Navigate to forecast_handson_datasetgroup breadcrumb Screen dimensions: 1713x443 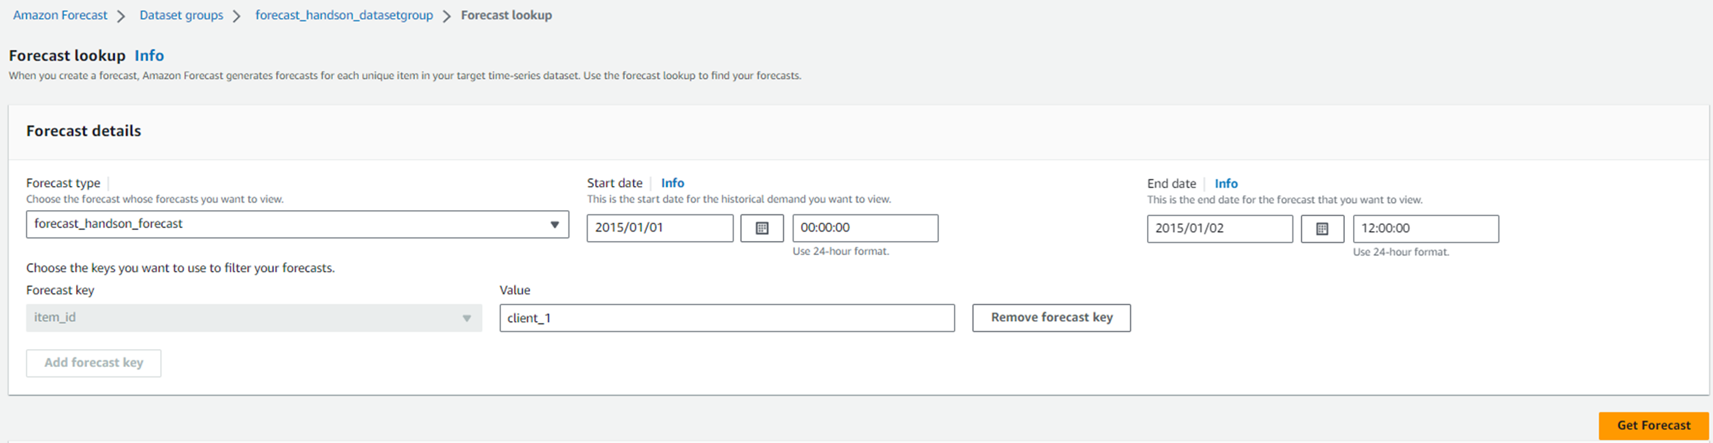344,15
